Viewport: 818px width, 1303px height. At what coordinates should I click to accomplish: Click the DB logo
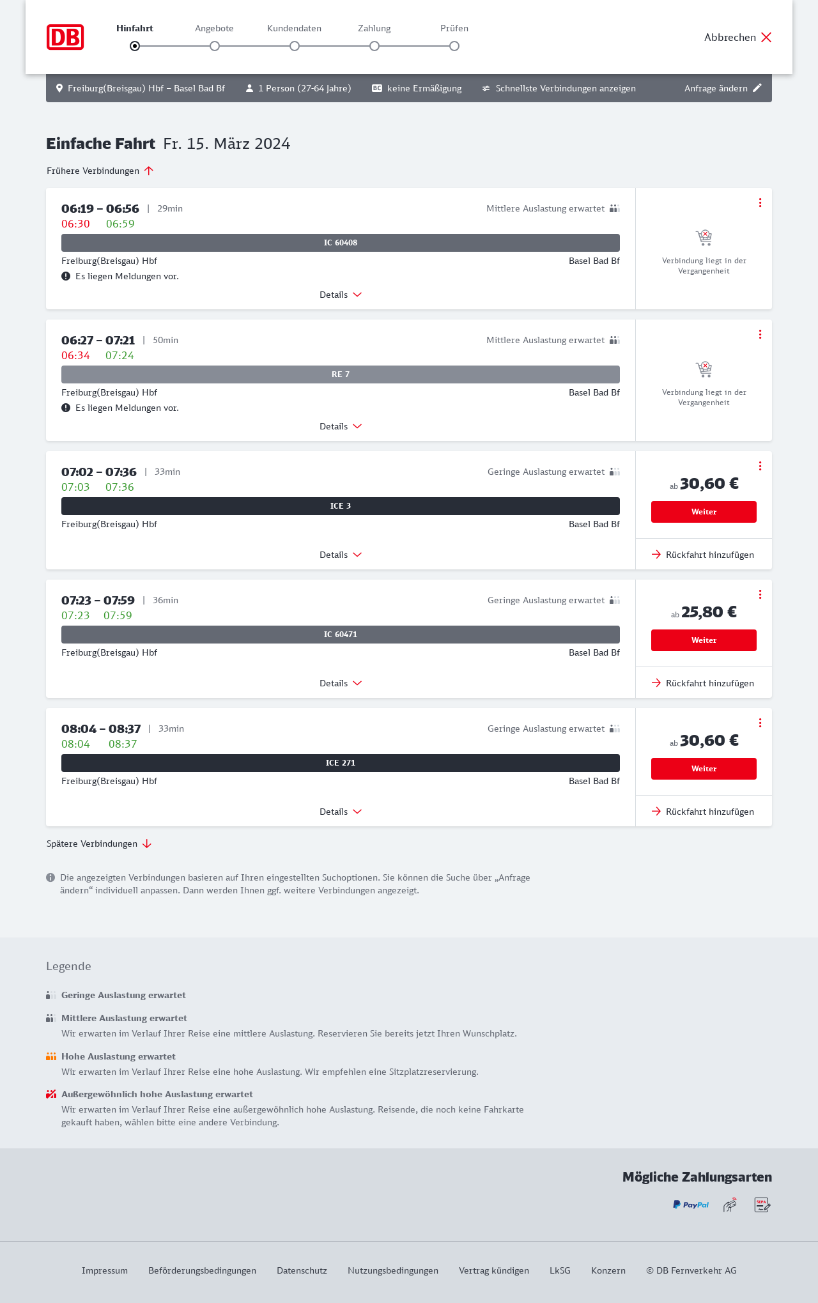(65, 37)
